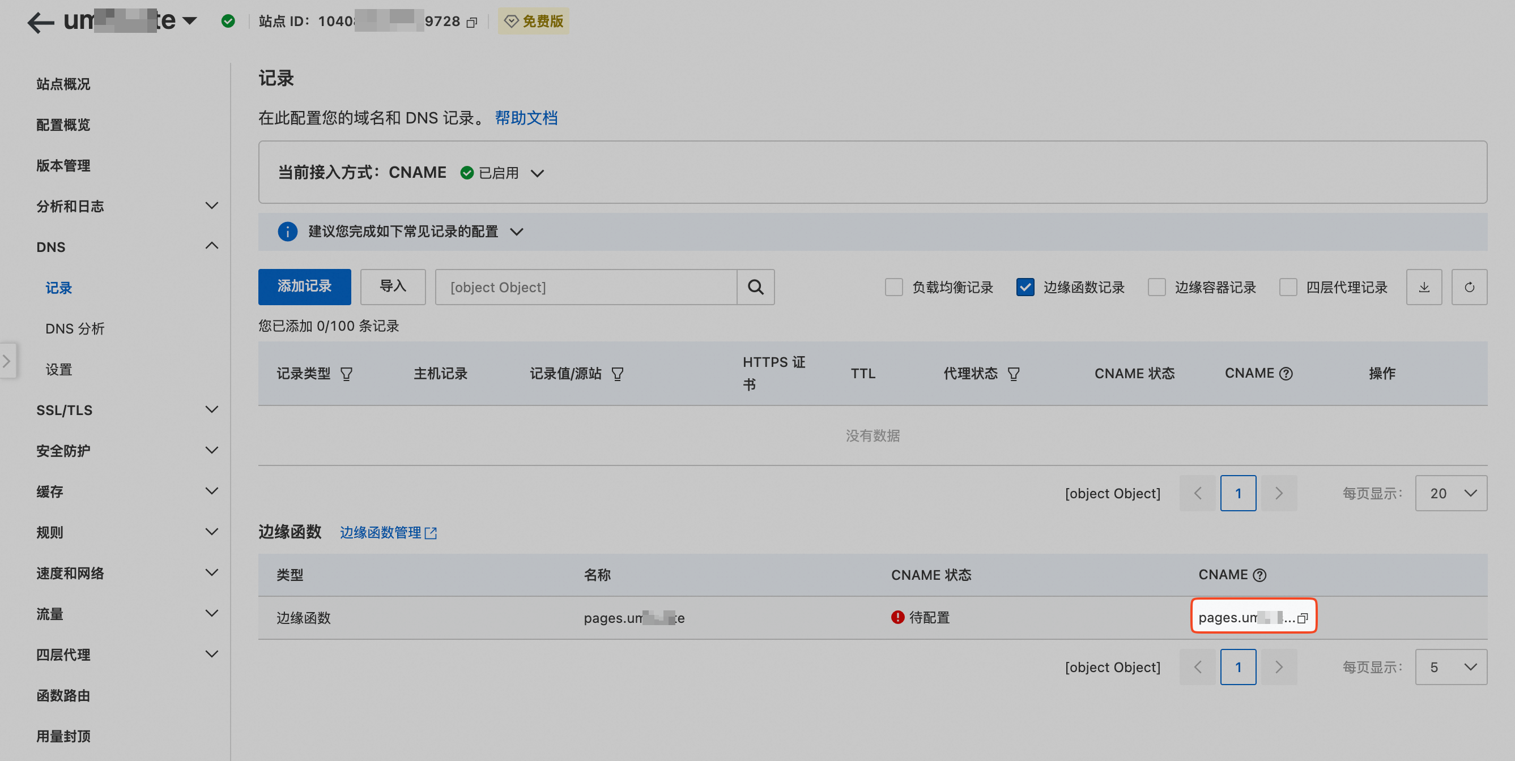1515x761 pixels.
Task: Click CNAME help question mark icon in records table
Action: click(x=1286, y=374)
